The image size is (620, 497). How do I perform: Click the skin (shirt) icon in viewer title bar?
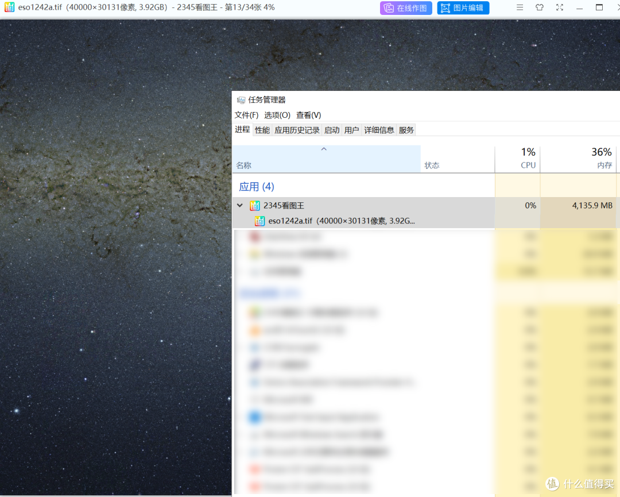click(540, 7)
